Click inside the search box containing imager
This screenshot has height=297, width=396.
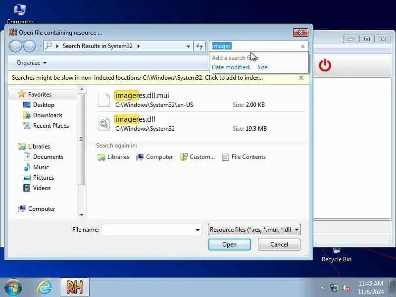(x=254, y=46)
